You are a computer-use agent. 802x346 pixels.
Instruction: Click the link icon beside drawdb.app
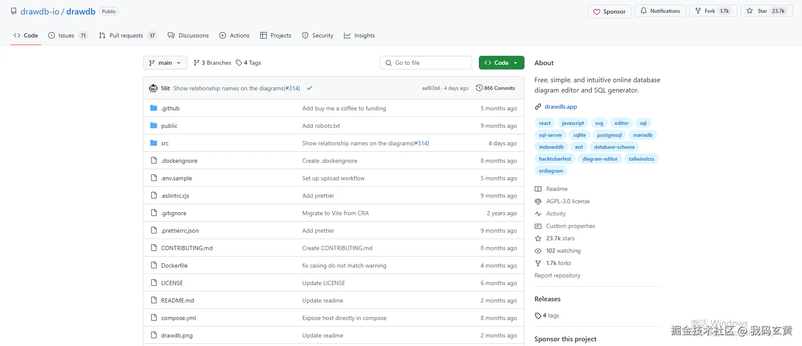point(538,107)
